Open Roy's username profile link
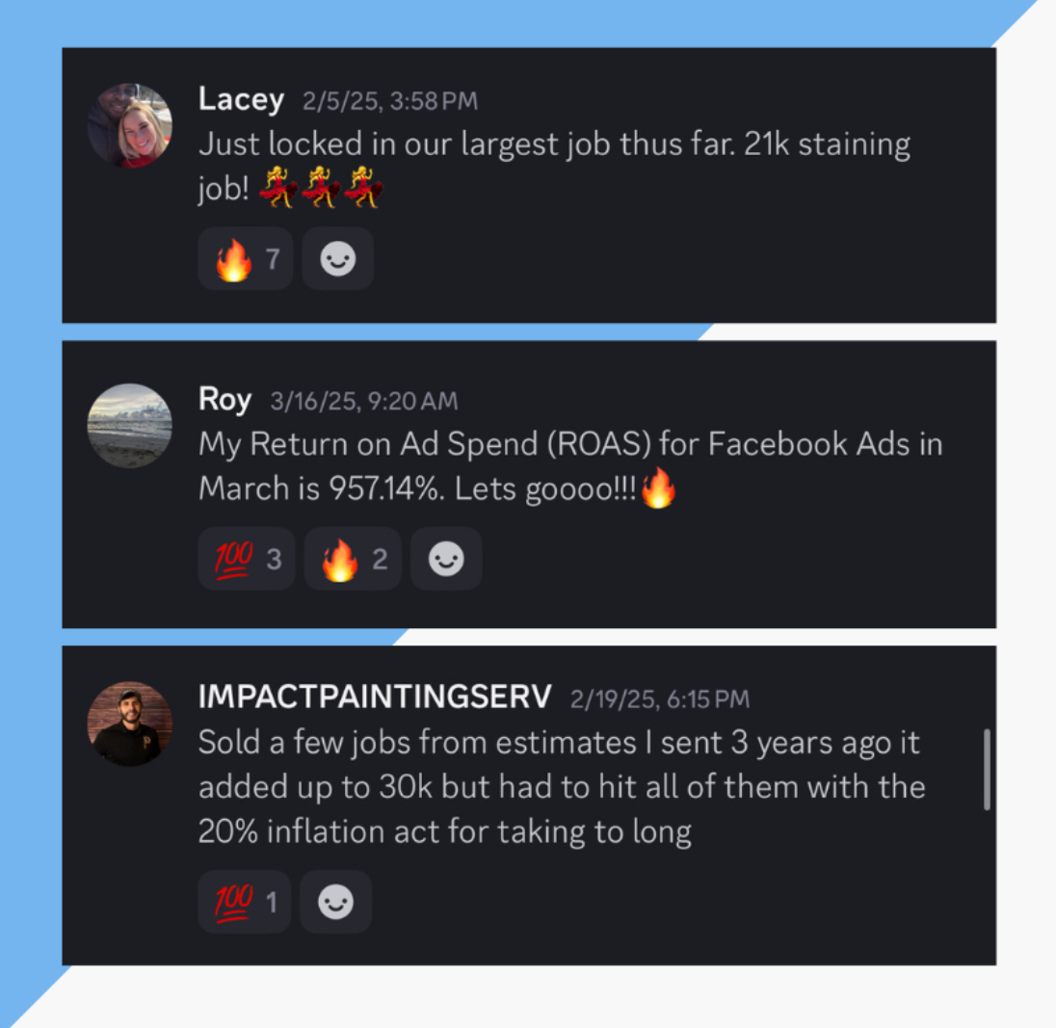Image resolution: width=1056 pixels, height=1028 pixels. click(224, 400)
